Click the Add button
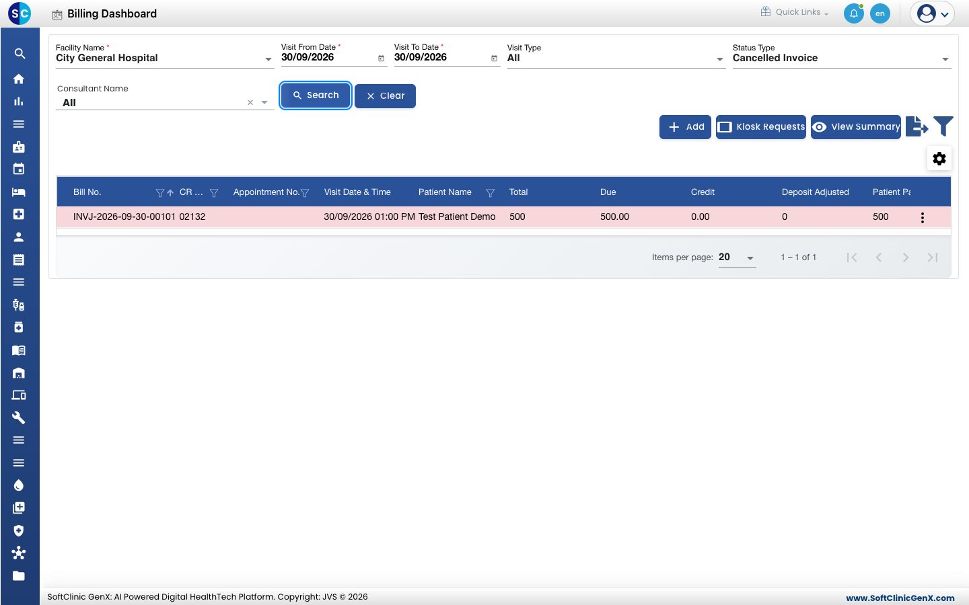Viewport: 969px width, 605px height. point(685,127)
